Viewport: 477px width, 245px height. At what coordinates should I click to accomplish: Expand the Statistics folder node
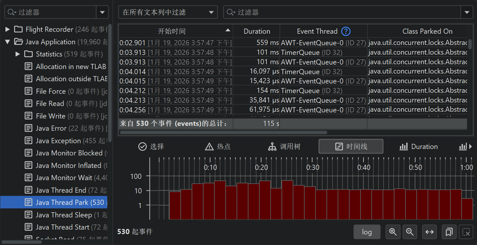coord(18,54)
